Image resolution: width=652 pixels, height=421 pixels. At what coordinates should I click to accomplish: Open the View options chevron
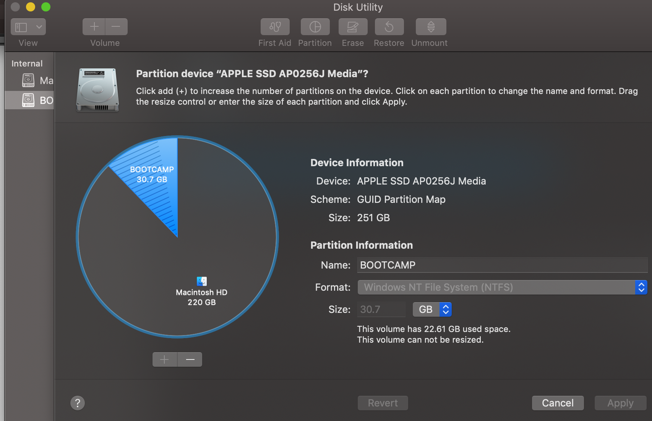pos(39,27)
